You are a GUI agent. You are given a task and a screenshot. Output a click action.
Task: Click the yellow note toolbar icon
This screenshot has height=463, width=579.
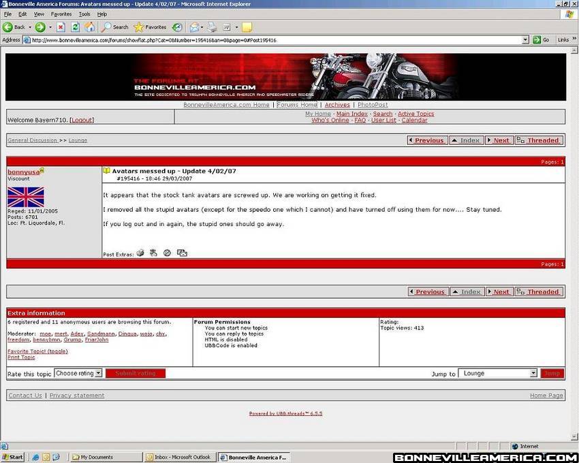[x=247, y=27]
